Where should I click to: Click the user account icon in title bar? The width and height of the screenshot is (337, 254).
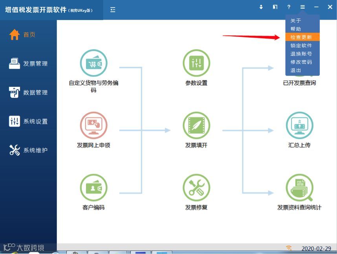pyautogui.click(x=261, y=7)
